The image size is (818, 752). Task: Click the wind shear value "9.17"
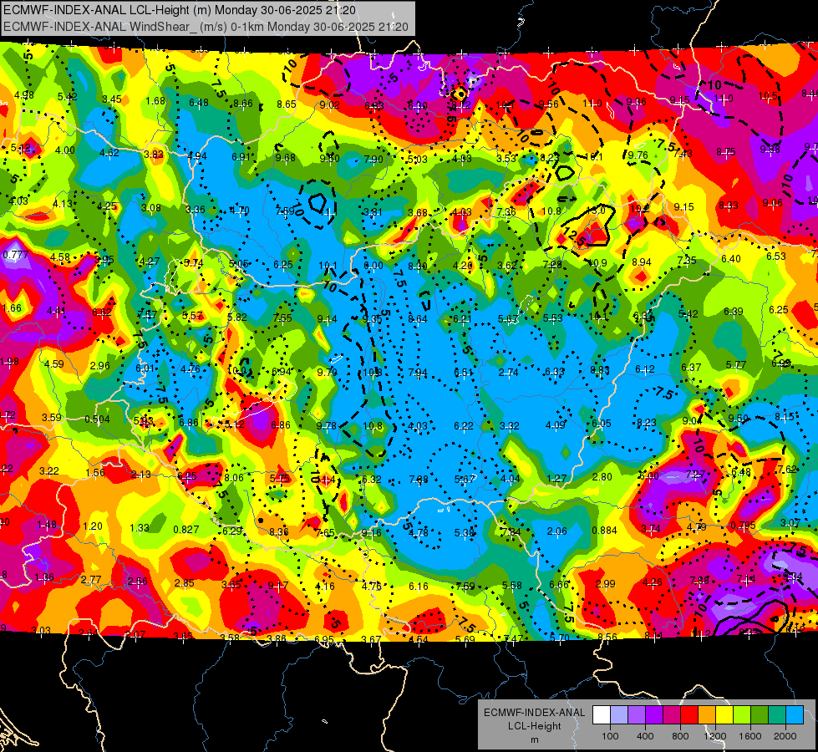pyautogui.click(x=278, y=586)
